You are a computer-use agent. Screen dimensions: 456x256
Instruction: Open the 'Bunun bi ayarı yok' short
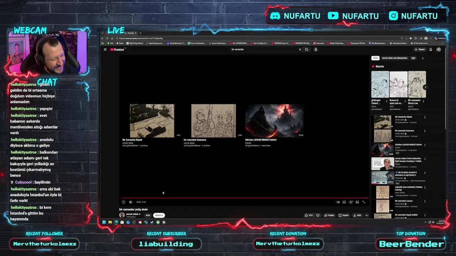[398, 84]
